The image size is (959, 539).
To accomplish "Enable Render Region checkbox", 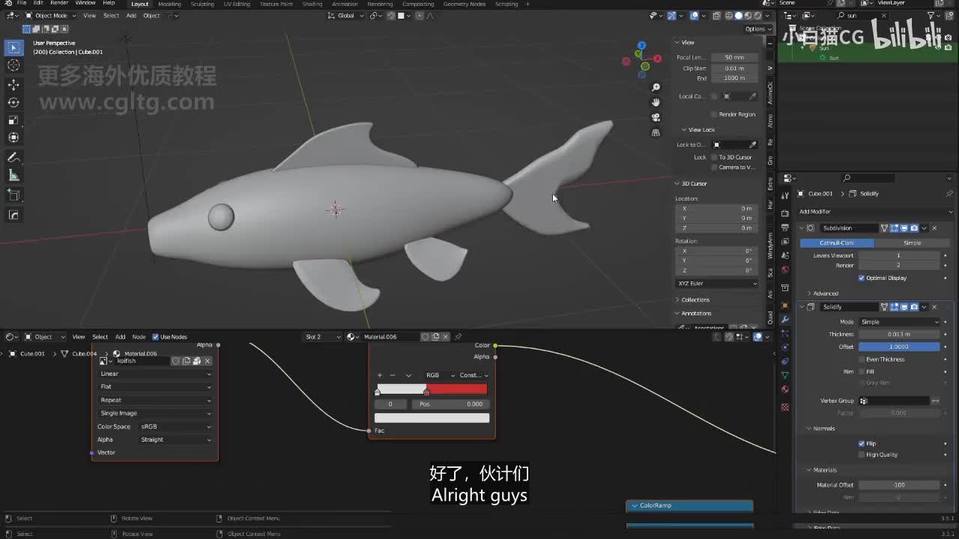I will (714, 115).
